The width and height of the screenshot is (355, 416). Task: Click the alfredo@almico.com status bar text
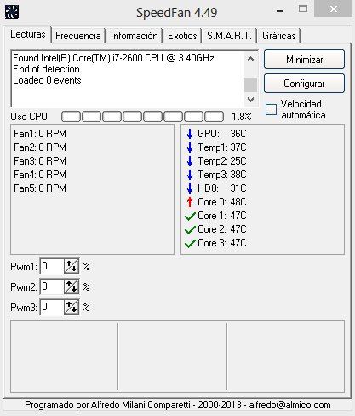pyautogui.click(x=289, y=405)
